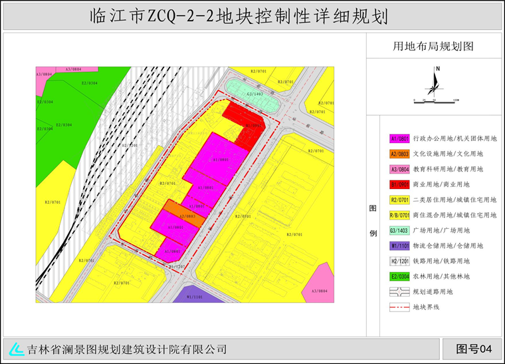Select the yellow R2/0701 legend swatch
The width and height of the screenshot is (505, 364).
[399, 200]
